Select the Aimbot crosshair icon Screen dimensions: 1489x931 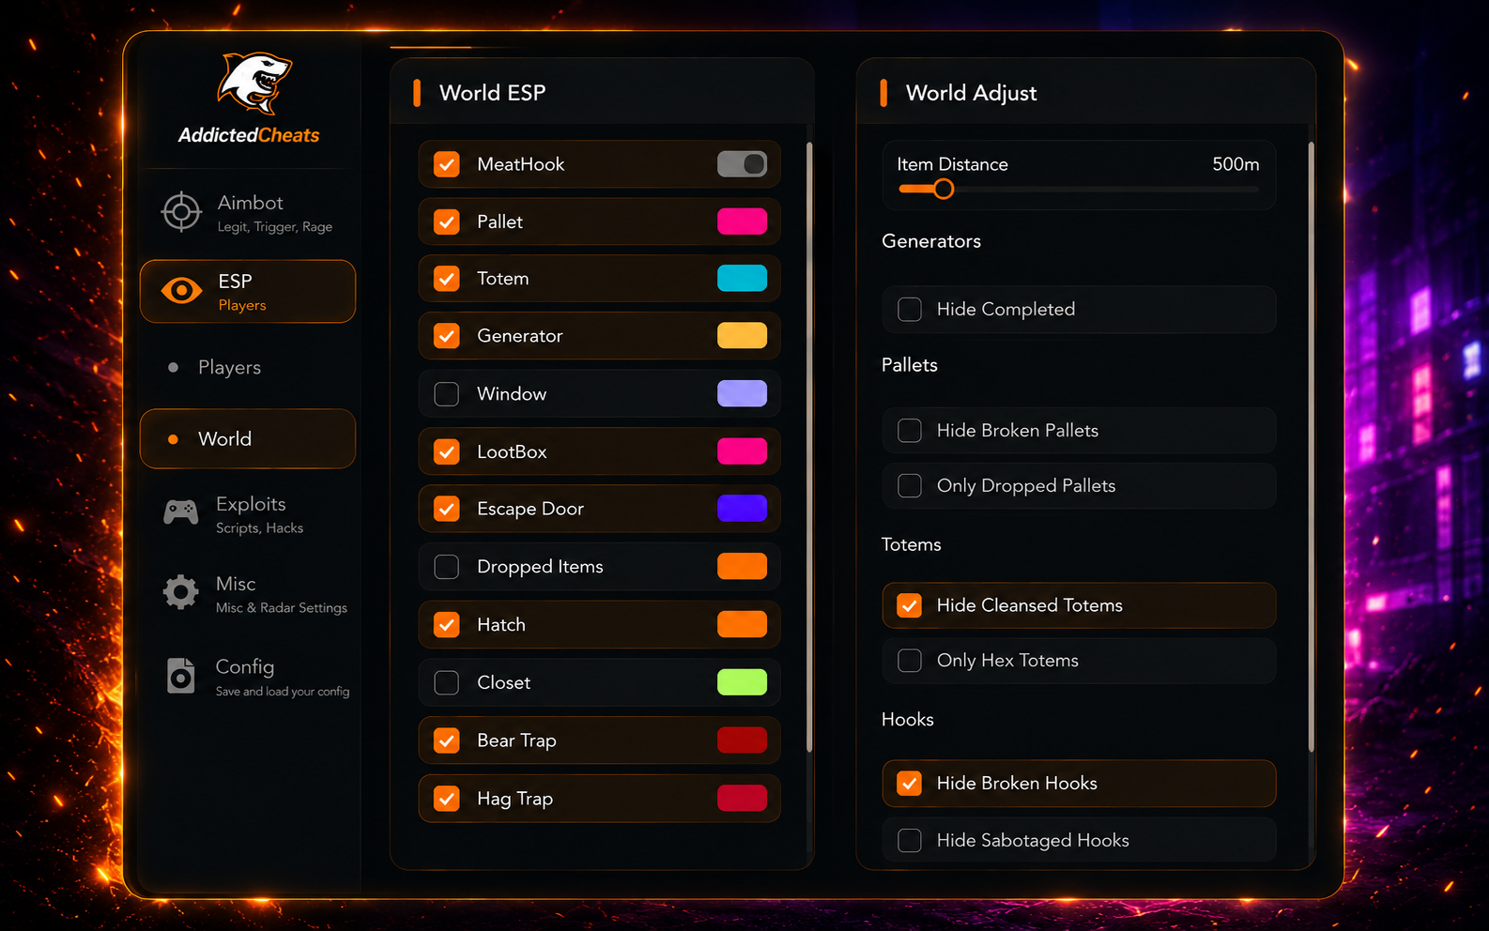click(181, 212)
